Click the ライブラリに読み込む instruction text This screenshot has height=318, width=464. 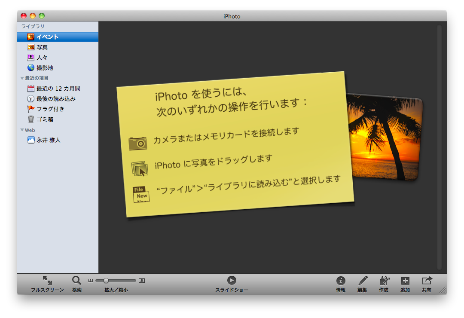point(249,185)
